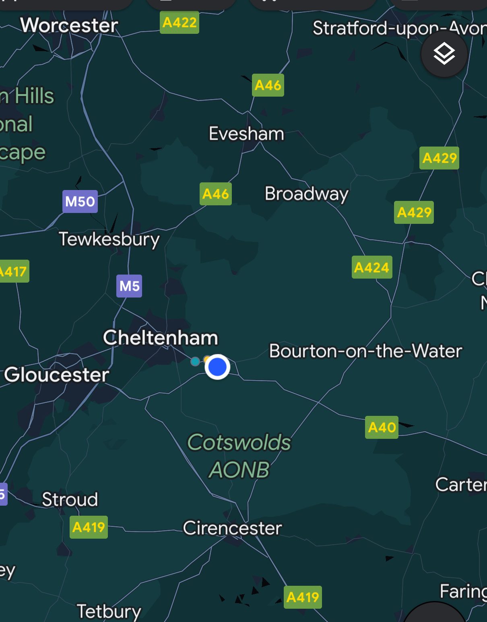The image size is (487, 622).
Task: Tap the A422 road badge
Action: tap(180, 23)
